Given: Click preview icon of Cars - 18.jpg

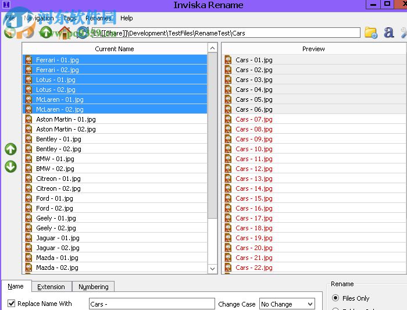Looking at the screenshot, I should (x=228, y=228).
